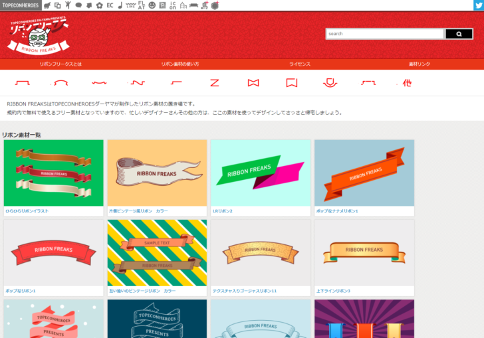Screen dimensions: 484x338
Task: Open the 'icon' text icon site
Action: (173, 5)
